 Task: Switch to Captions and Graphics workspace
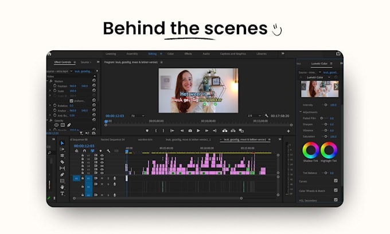tap(233, 54)
